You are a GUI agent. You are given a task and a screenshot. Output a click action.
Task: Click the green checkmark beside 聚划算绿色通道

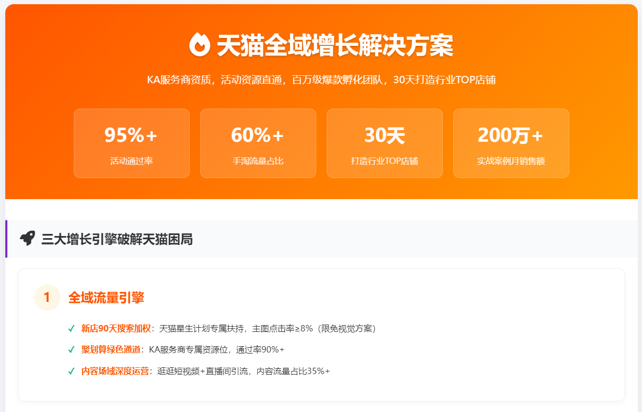click(71, 350)
